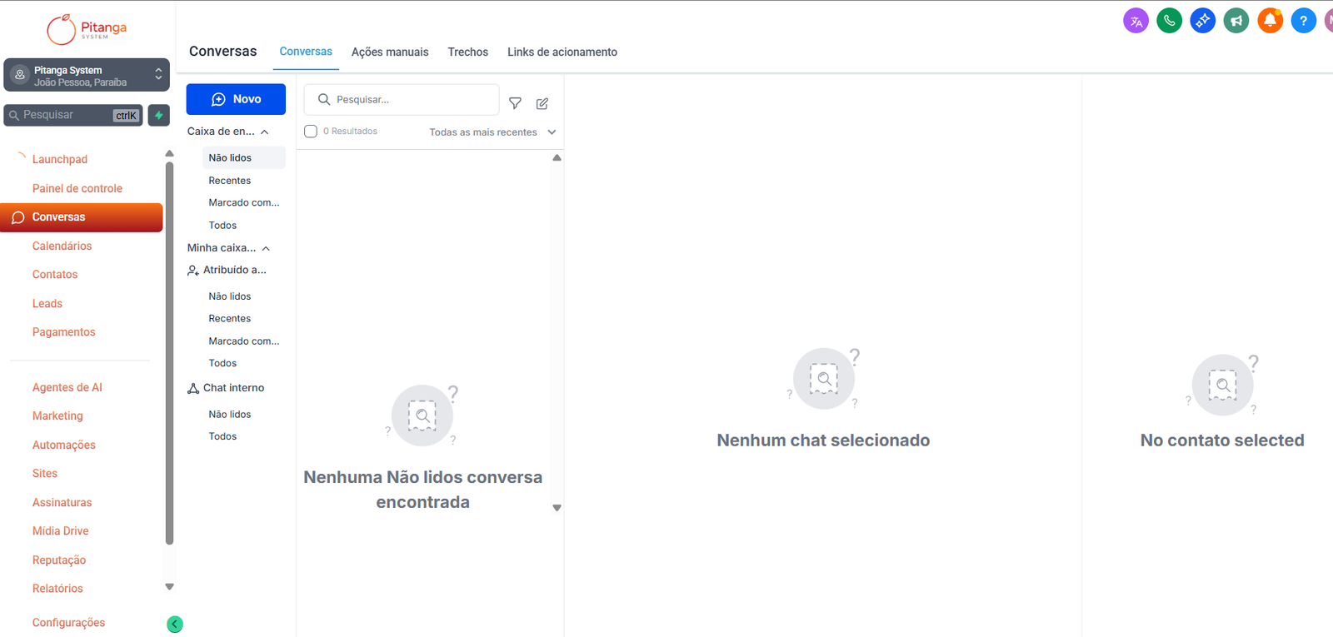Open the green phone dialer icon

(x=1170, y=21)
